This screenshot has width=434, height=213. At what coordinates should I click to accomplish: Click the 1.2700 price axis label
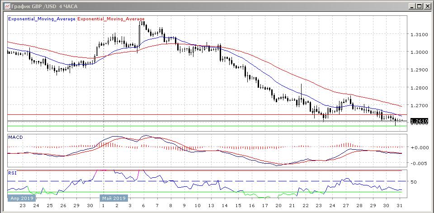pos(419,105)
